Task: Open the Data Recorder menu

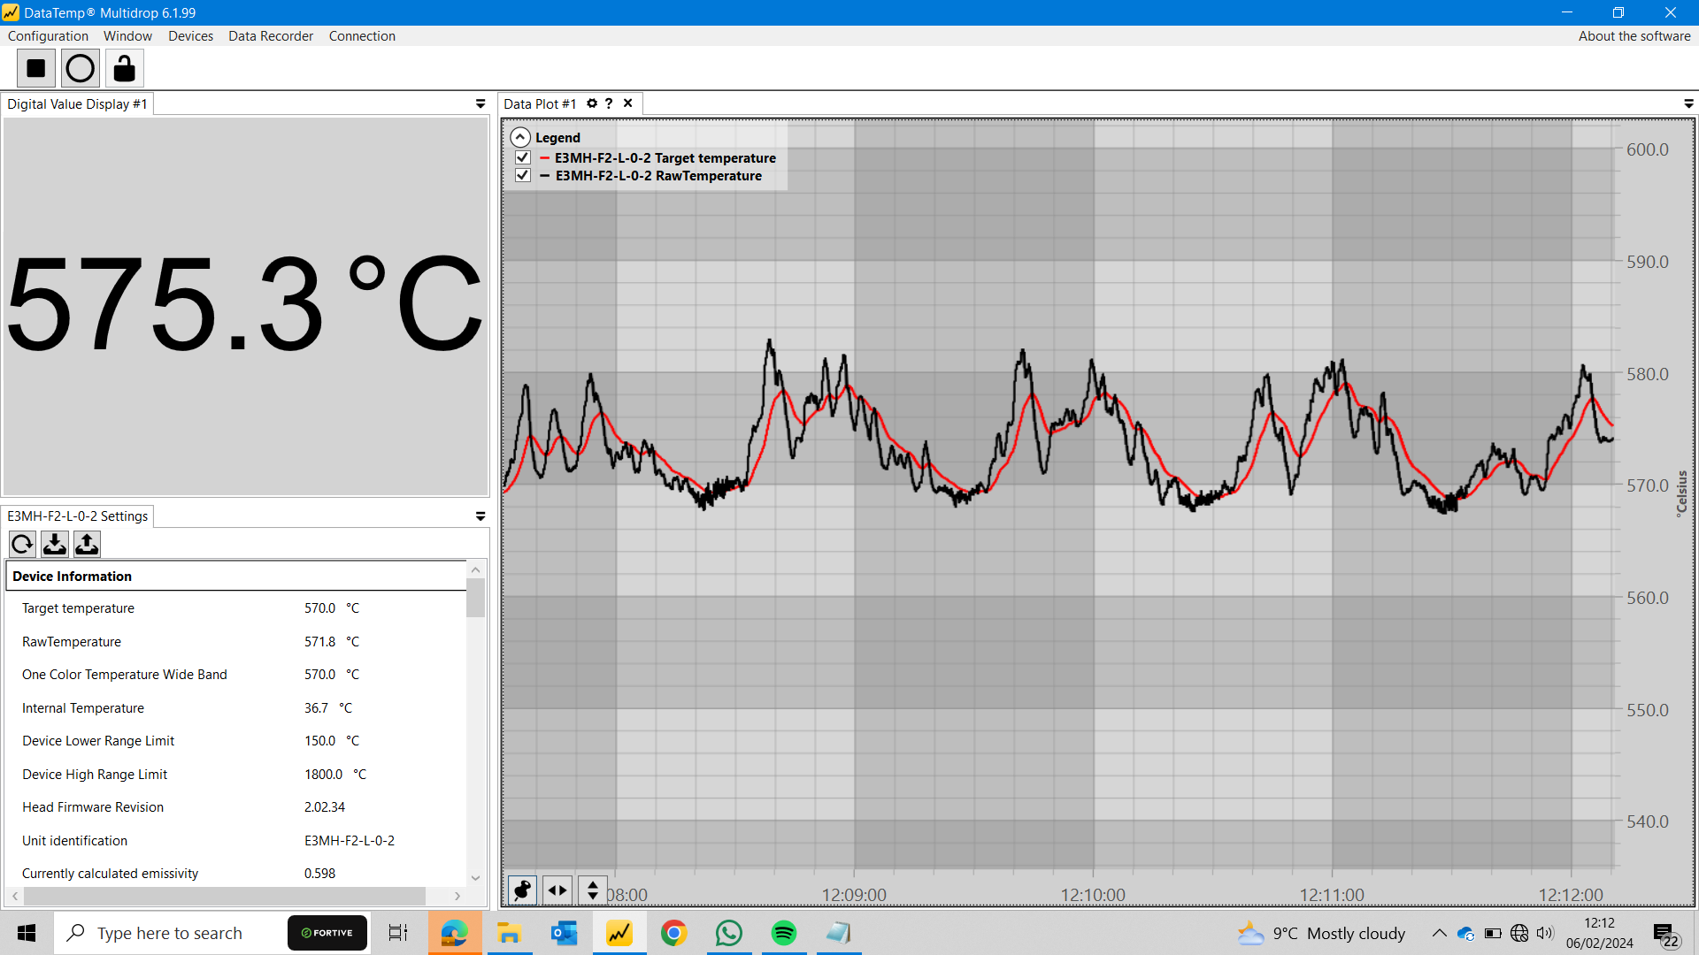Action: point(270,36)
